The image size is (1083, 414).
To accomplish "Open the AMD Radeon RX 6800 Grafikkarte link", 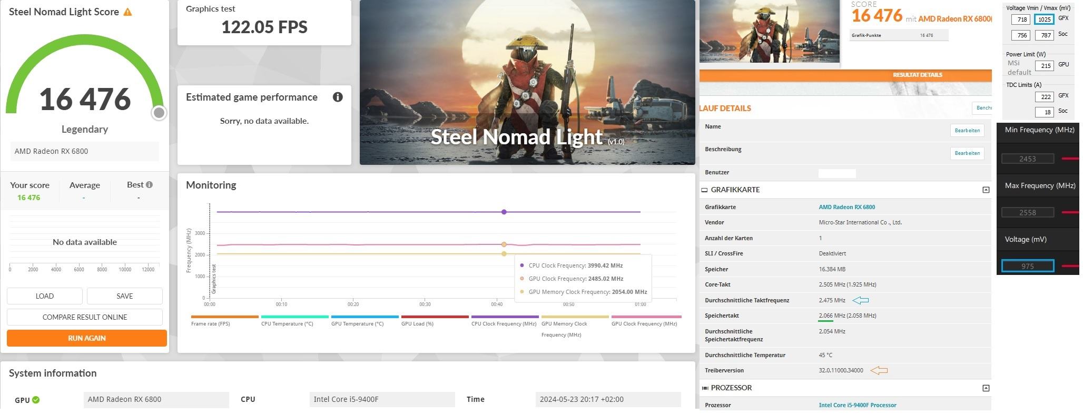I will coord(846,207).
